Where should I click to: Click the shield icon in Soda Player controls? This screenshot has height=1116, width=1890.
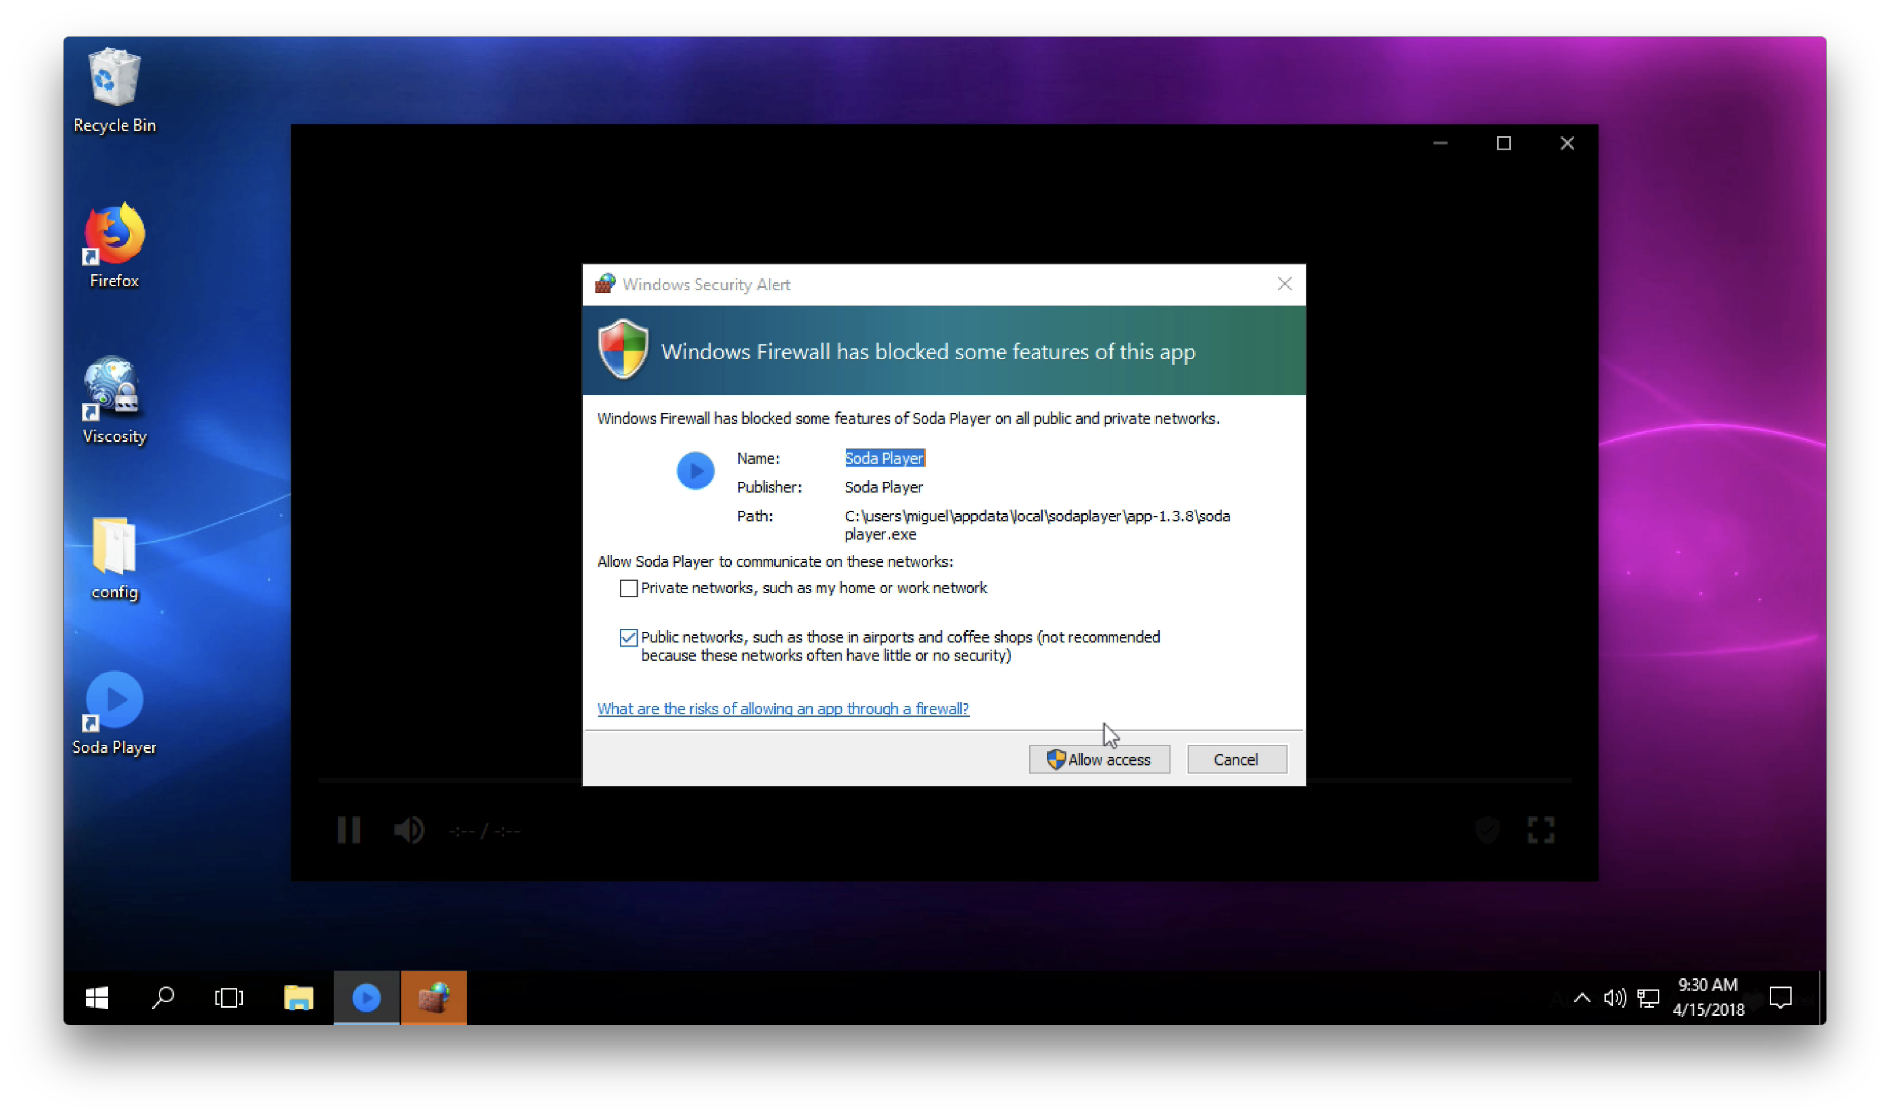click(x=1488, y=830)
